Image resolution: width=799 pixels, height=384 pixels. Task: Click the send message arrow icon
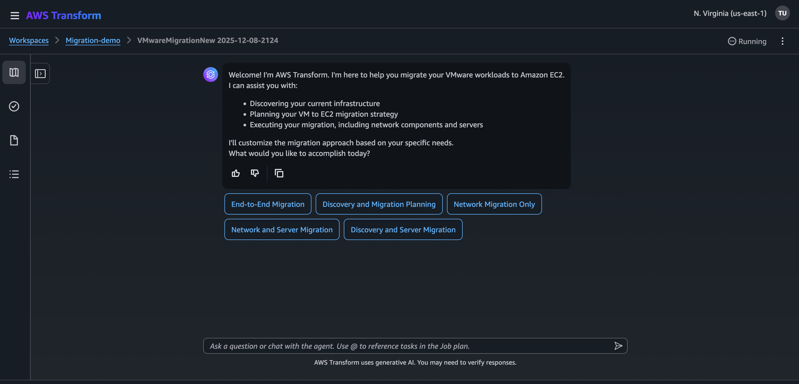pos(618,346)
